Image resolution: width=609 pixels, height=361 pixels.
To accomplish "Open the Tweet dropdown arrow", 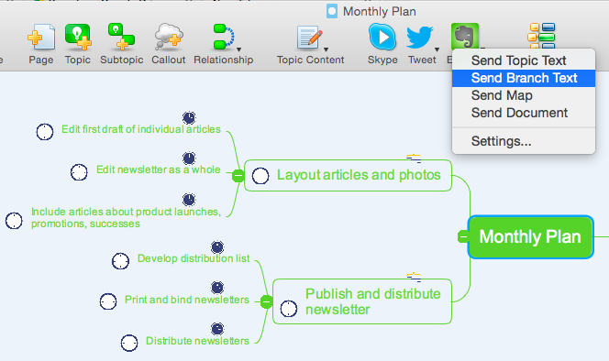I will tap(437, 49).
